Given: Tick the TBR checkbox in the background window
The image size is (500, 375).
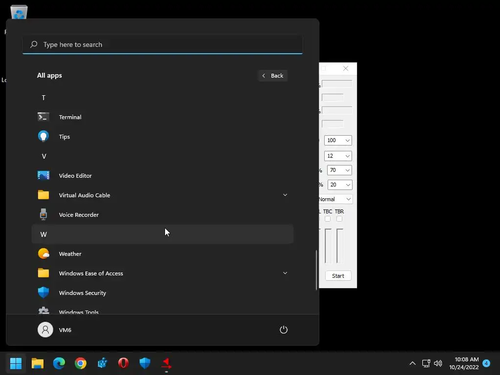Looking at the screenshot, I should coord(339,219).
